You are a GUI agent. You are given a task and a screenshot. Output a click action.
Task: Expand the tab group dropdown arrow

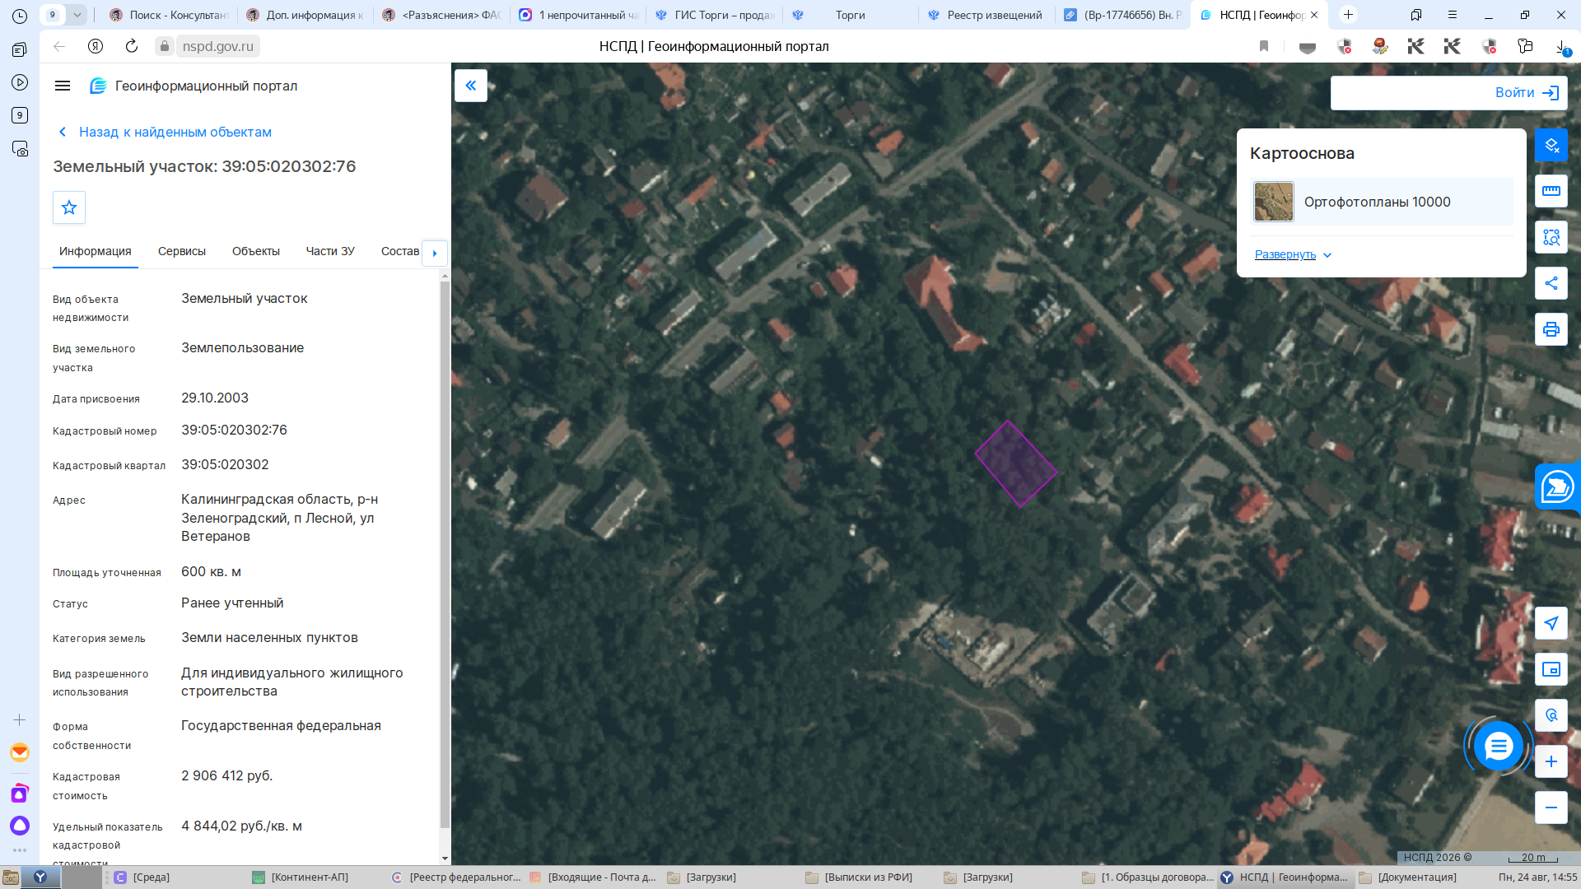77,15
